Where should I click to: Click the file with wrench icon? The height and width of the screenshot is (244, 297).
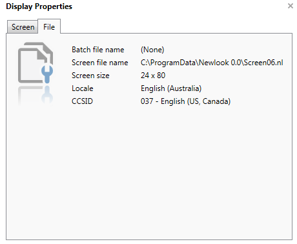coord(36,63)
